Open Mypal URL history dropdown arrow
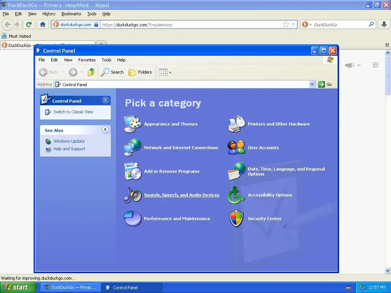The height and width of the screenshot is (293, 391). click(294, 24)
